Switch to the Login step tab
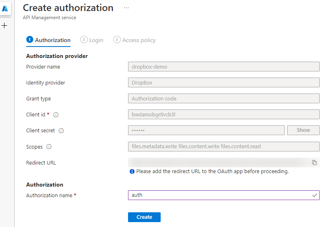Image resolution: width=325 pixels, height=227 pixels. point(92,40)
